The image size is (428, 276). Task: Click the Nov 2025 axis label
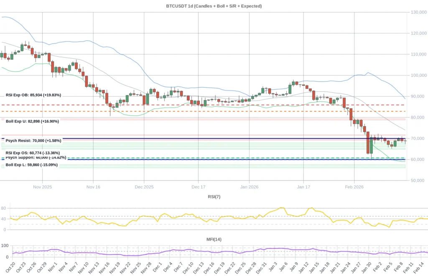[x=42, y=187]
